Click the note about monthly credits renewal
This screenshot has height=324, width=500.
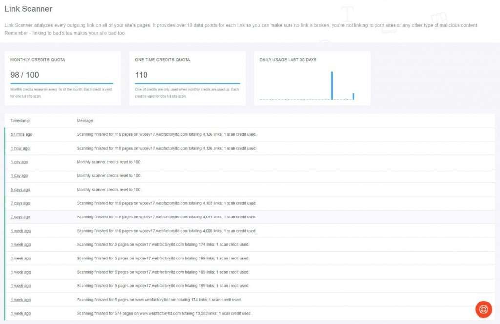(61, 93)
